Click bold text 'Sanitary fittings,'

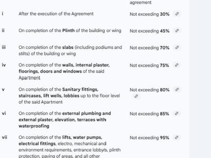coord(80,90)
